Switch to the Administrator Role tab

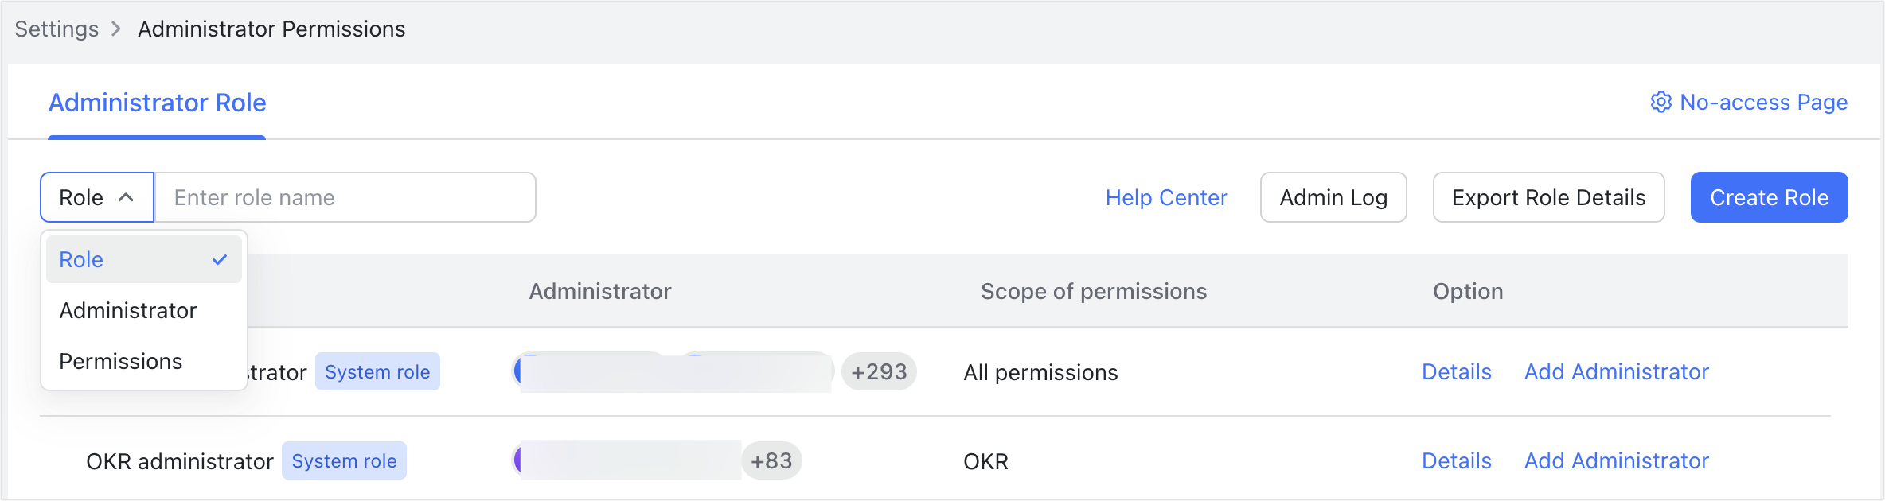[x=156, y=103]
